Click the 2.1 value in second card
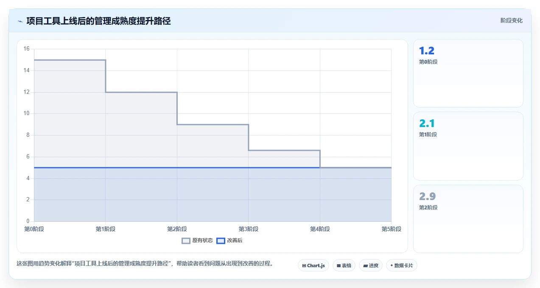This screenshot has height=288, width=540. (427, 124)
